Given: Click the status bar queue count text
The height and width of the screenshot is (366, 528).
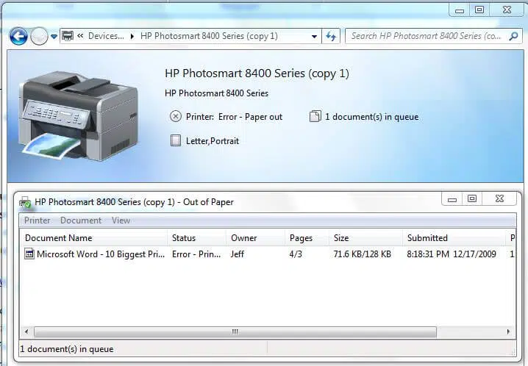Looking at the screenshot, I should [67, 349].
